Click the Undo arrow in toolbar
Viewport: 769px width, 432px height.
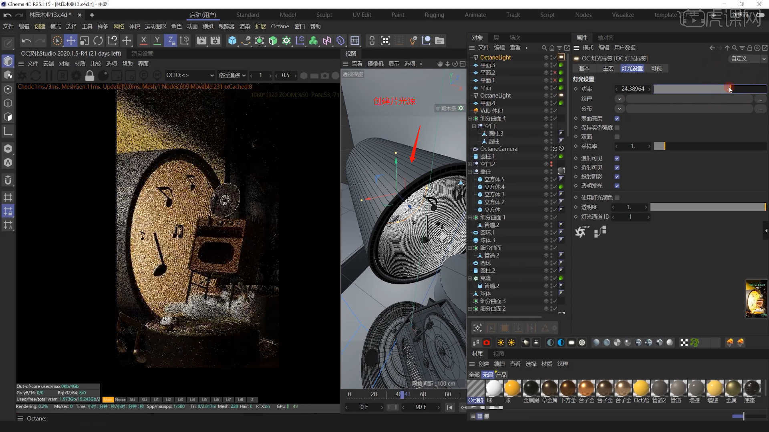(26, 40)
